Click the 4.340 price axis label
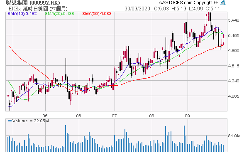249x158 pixels. click(x=233, y=81)
